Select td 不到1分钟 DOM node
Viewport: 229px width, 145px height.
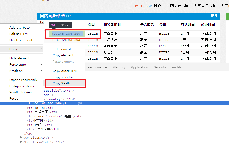[x=43, y=129]
